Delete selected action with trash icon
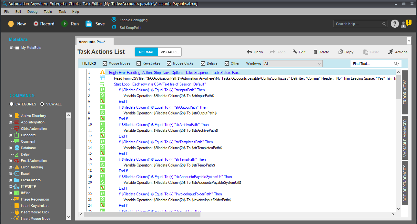The image size is (417, 224). (315, 52)
